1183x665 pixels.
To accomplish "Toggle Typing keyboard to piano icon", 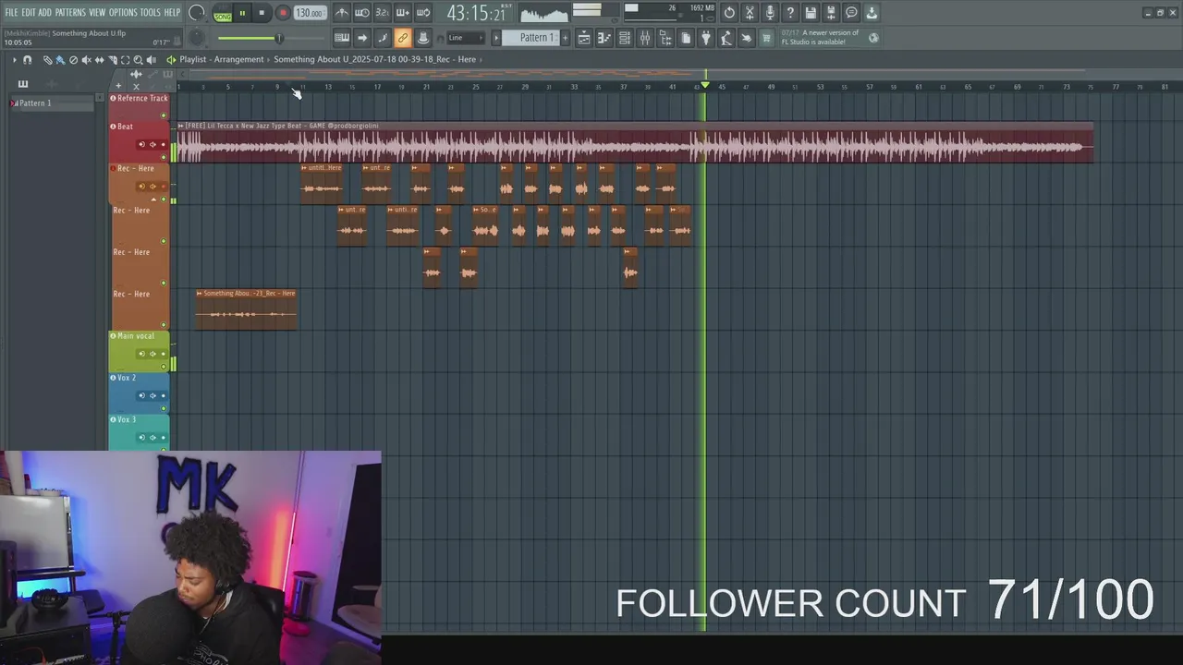I will pos(342,38).
